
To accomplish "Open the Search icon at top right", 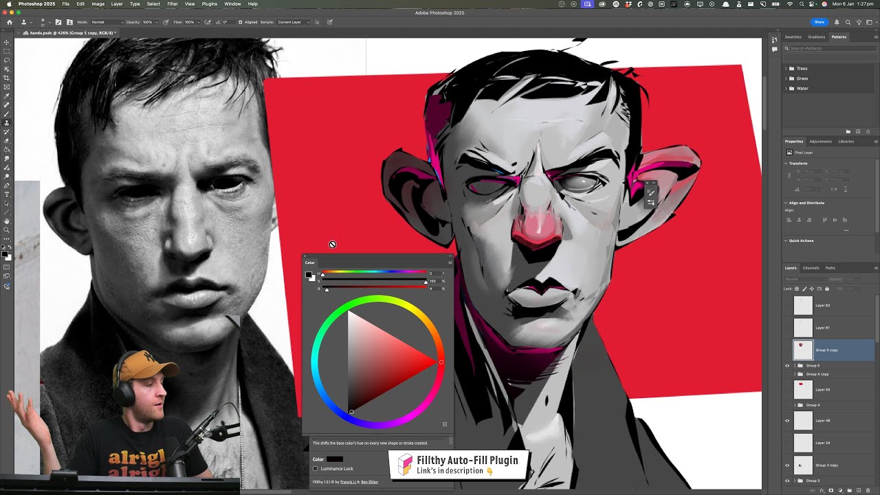I will point(848,22).
